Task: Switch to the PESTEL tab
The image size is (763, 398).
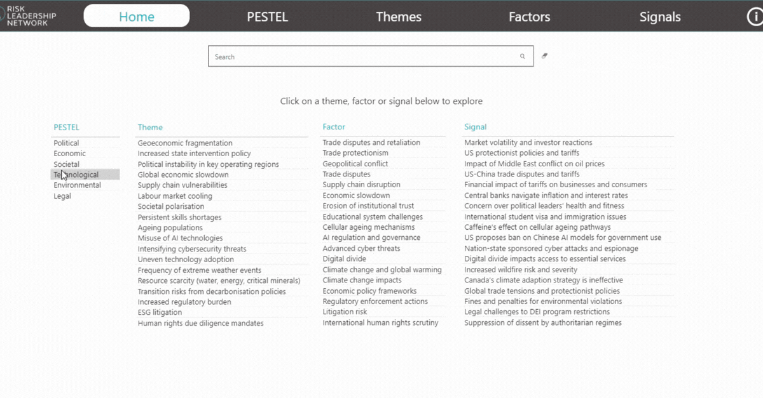Action: (267, 17)
